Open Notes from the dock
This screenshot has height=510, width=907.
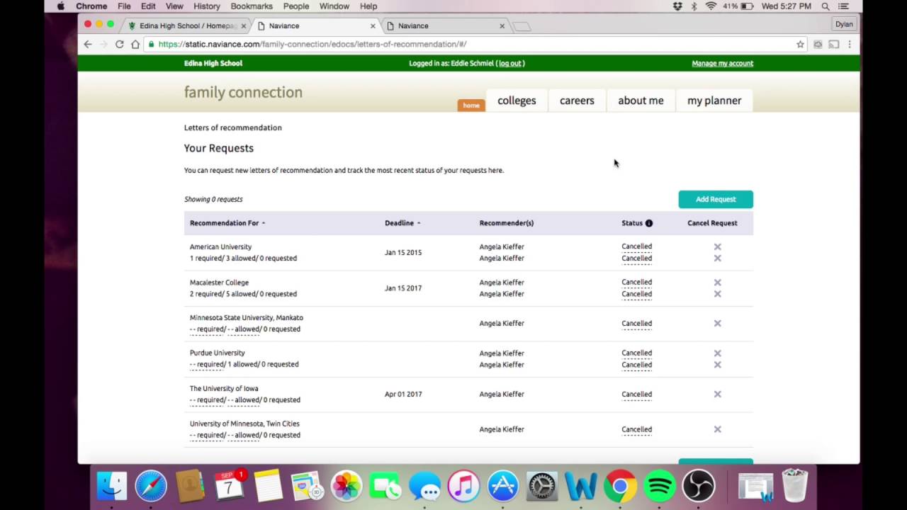tap(268, 486)
